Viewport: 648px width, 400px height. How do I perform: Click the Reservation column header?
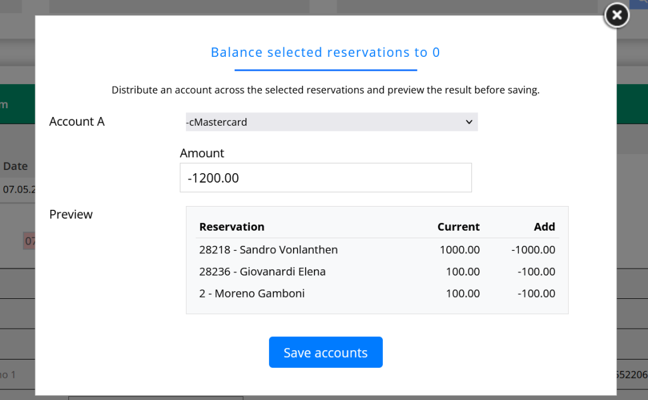(232, 227)
